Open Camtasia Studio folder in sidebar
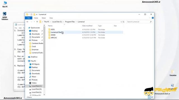The width and height of the screenshot is (179, 100). point(37,43)
